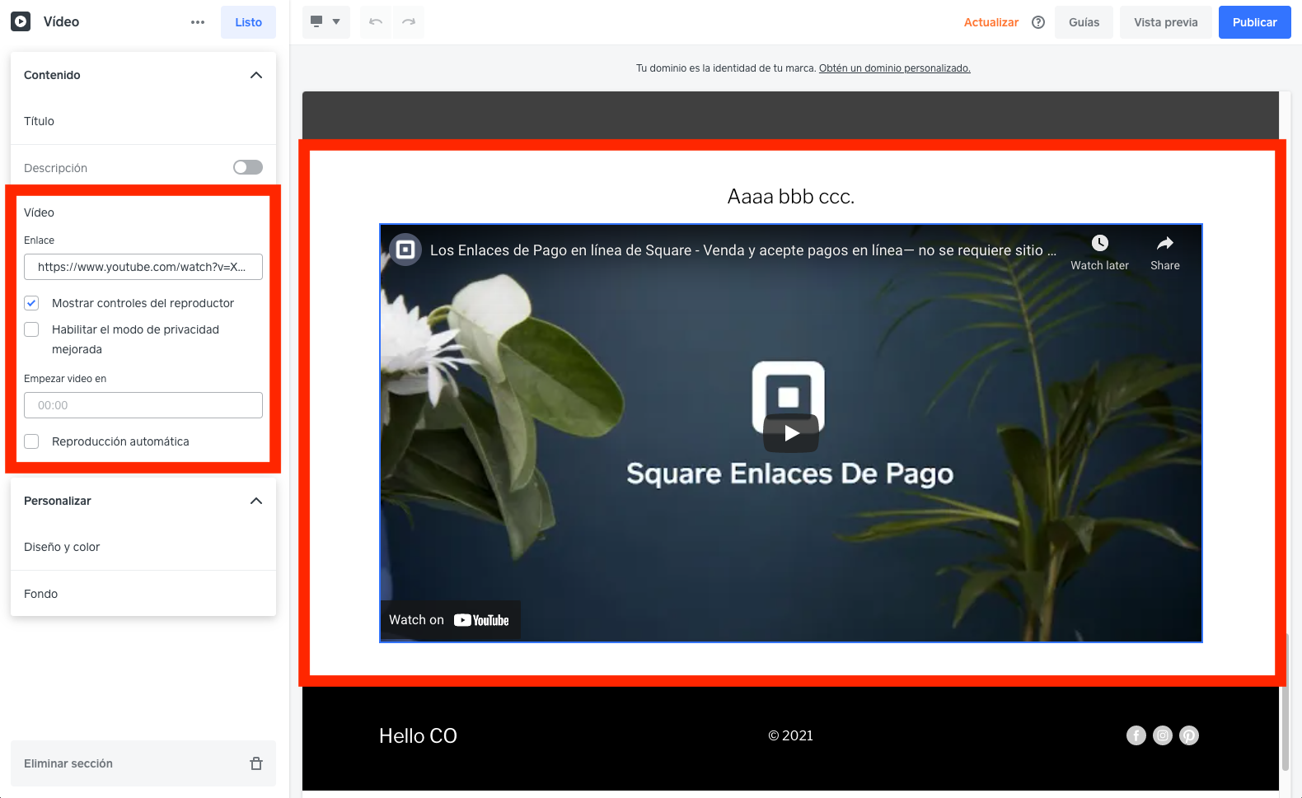Click the Share arrow on video
This screenshot has height=798, width=1302.
point(1165,243)
